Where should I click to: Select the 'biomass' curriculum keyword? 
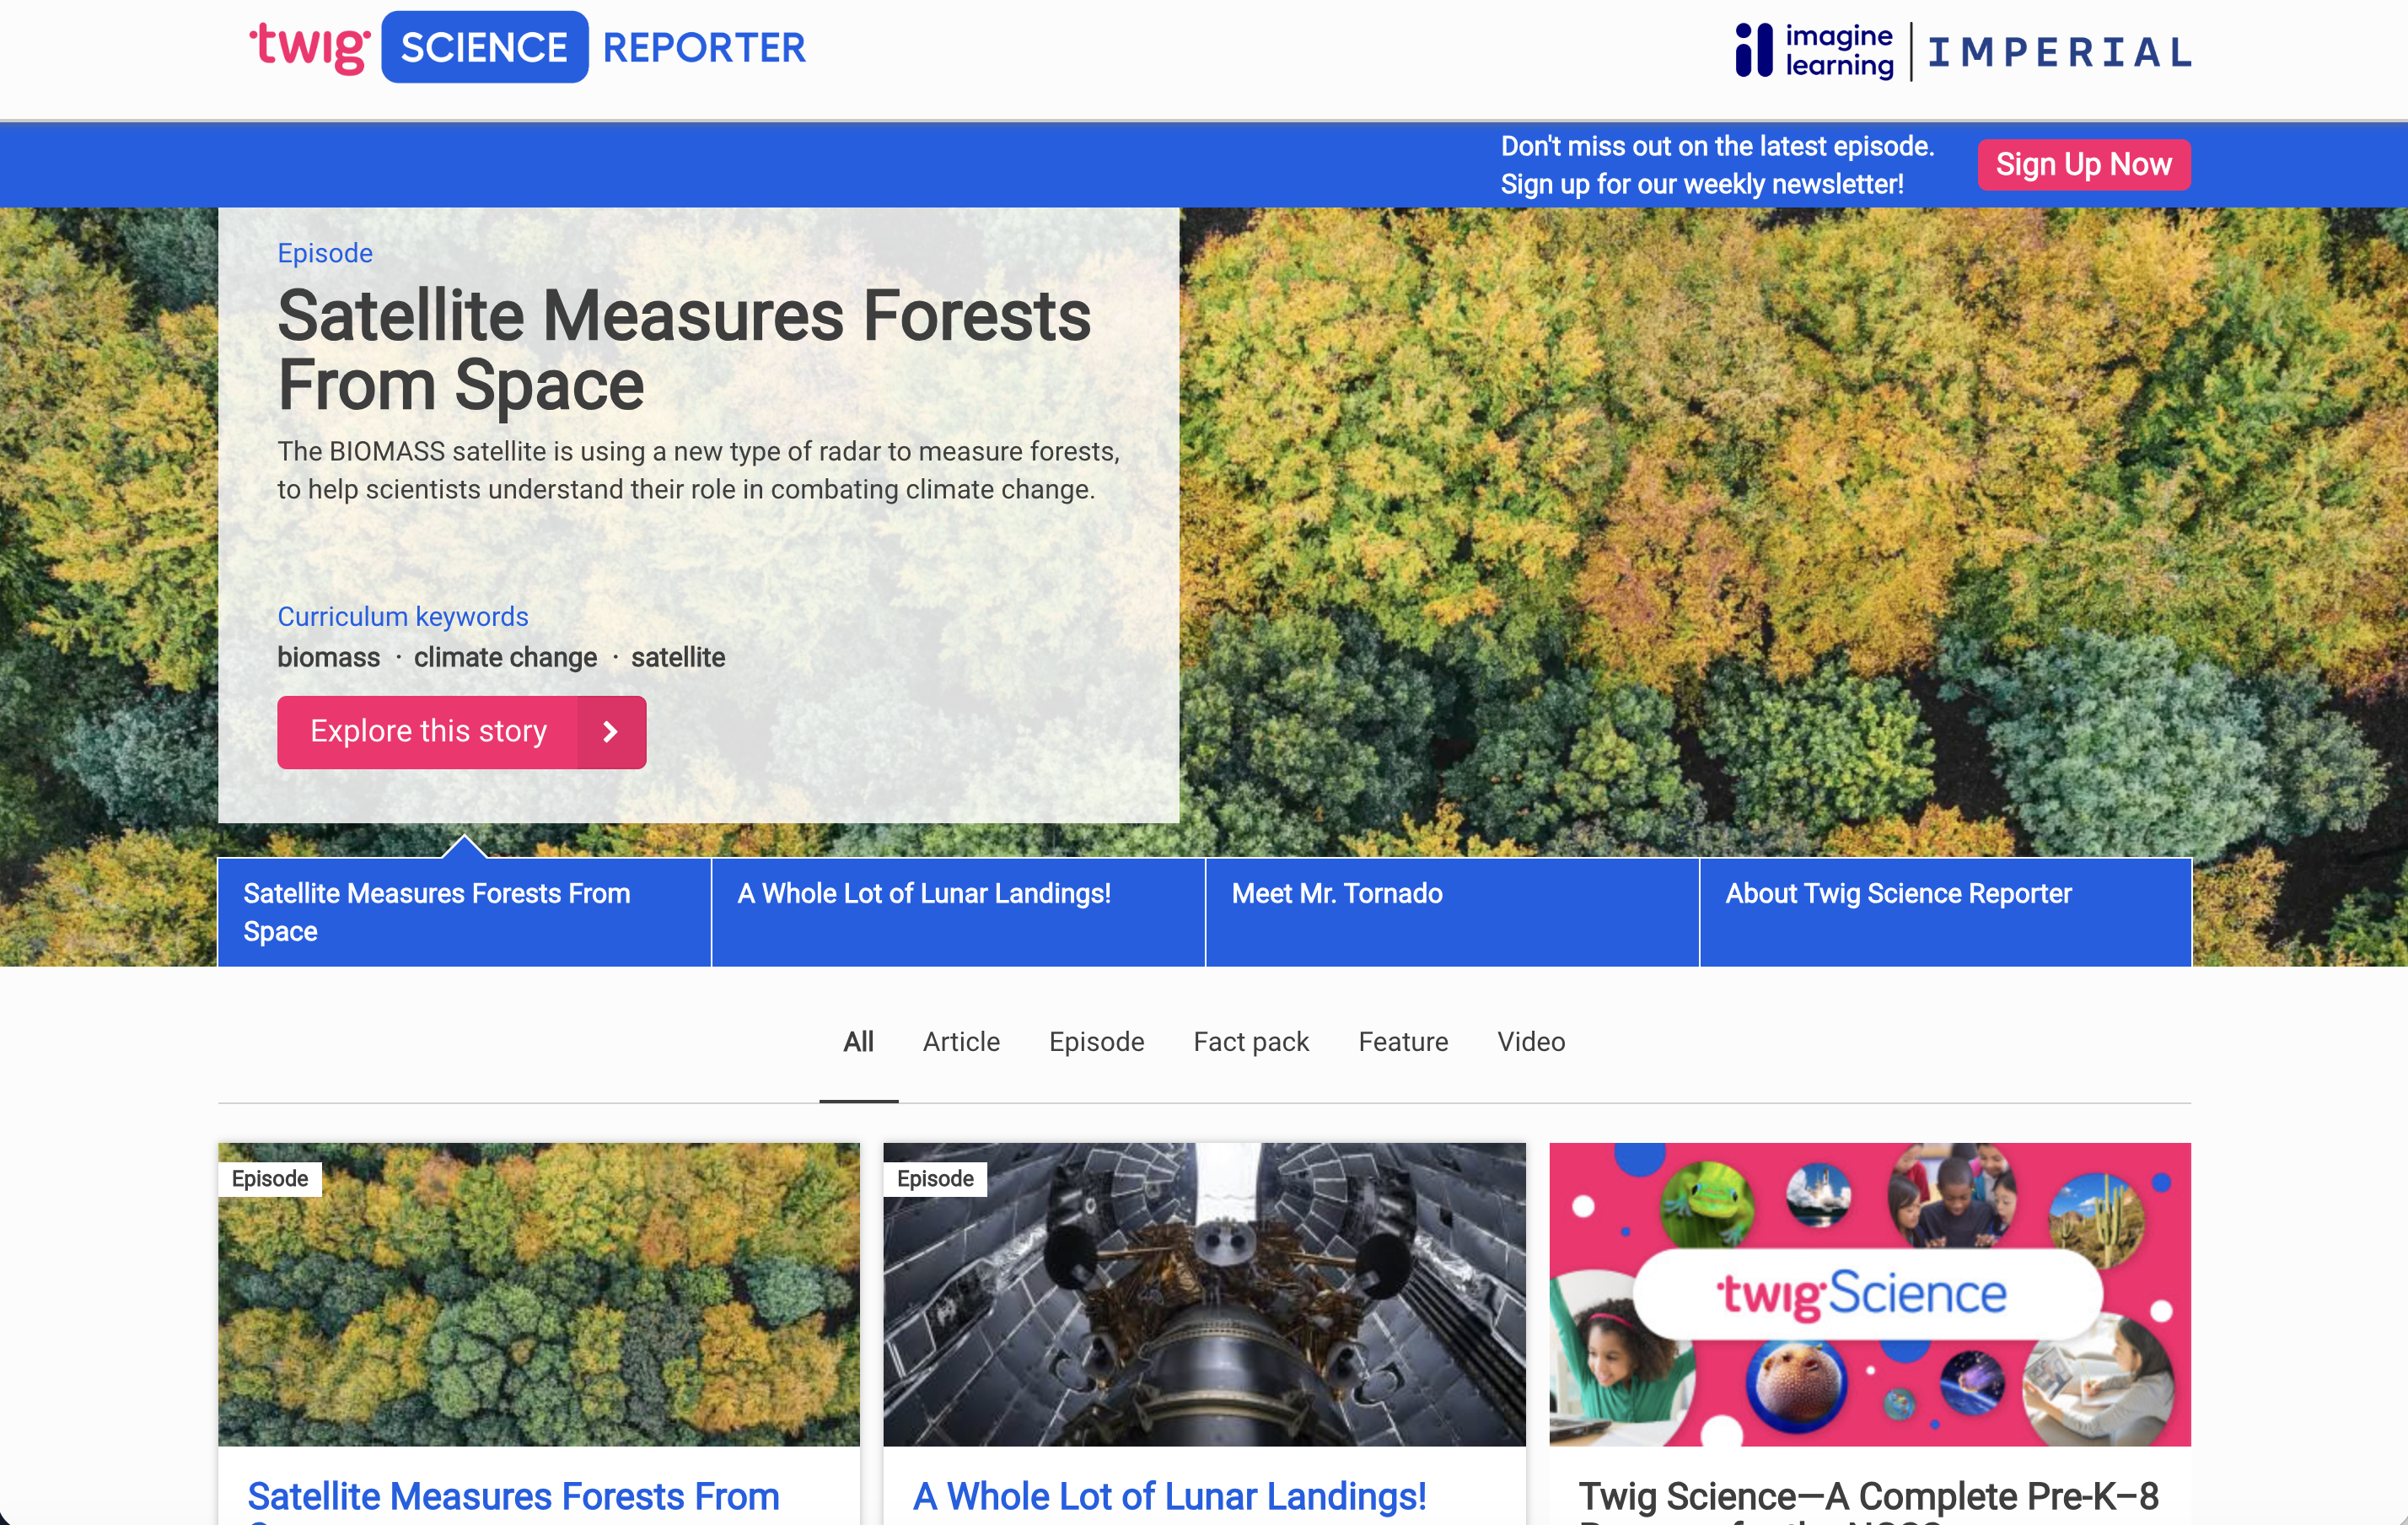coord(328,657)
